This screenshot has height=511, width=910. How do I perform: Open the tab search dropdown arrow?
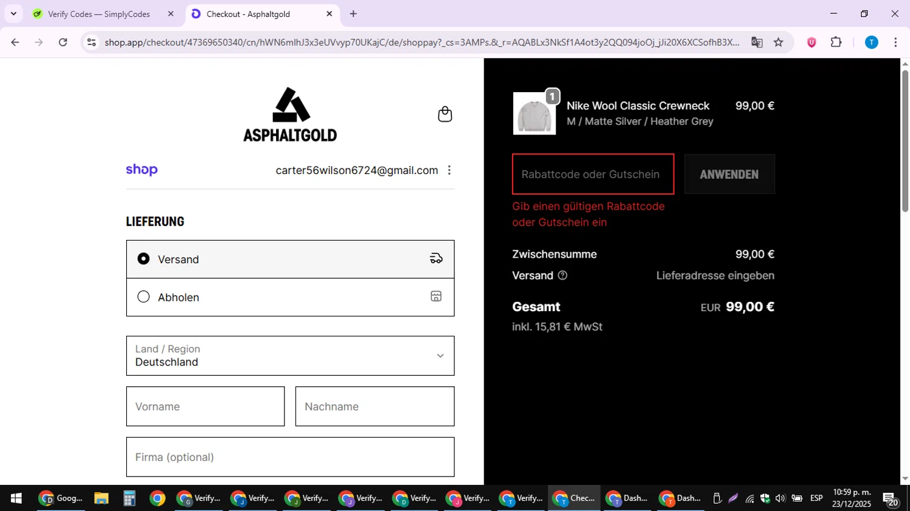pos(13,14)
